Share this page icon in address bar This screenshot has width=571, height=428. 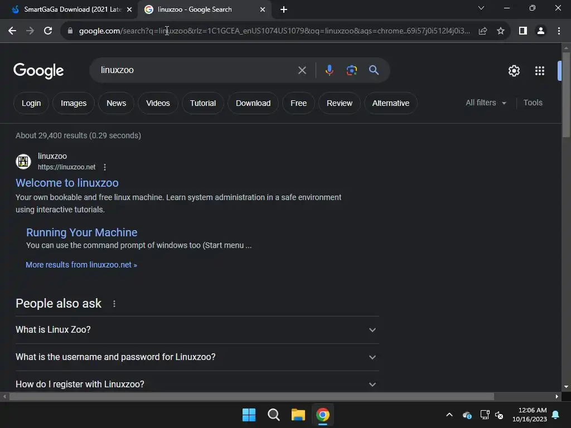[x=483, y=31]
